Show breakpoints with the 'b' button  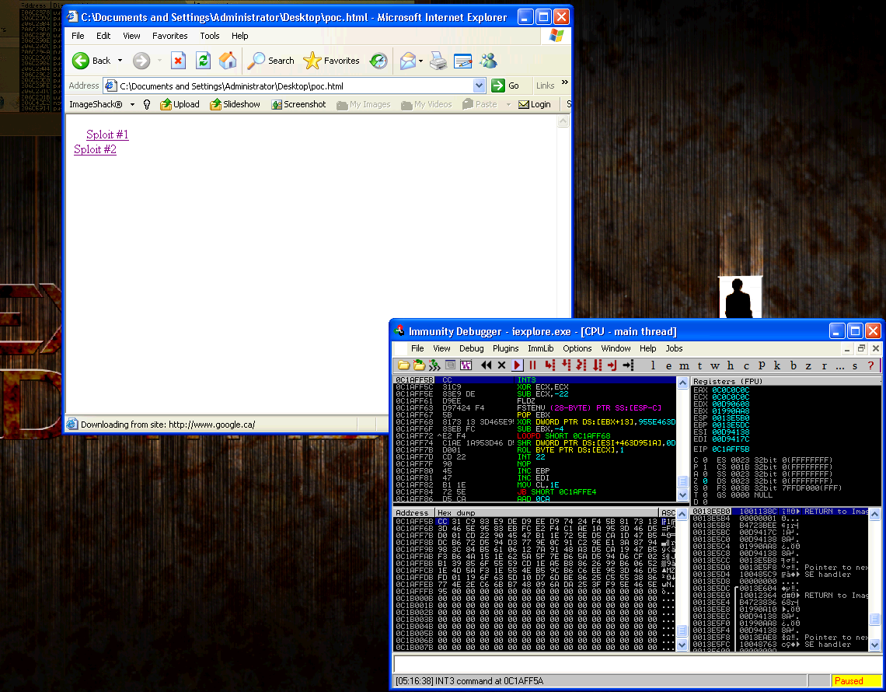click(793, 365)
